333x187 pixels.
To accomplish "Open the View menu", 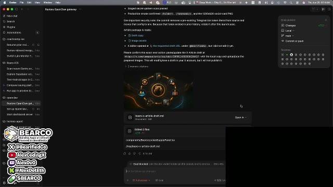I will click(37, 3).
